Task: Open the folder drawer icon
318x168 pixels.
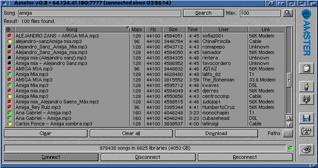Action: (306, 131)
